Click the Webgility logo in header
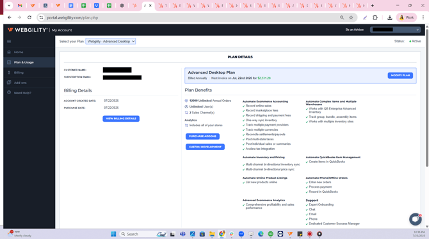 (x=28, y=30)
